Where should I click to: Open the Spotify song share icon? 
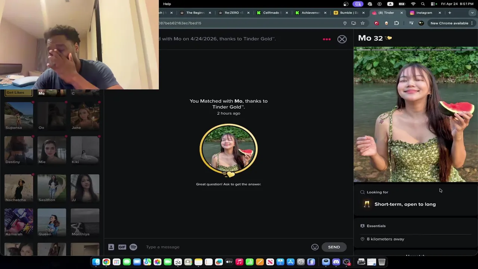[133, 247]
